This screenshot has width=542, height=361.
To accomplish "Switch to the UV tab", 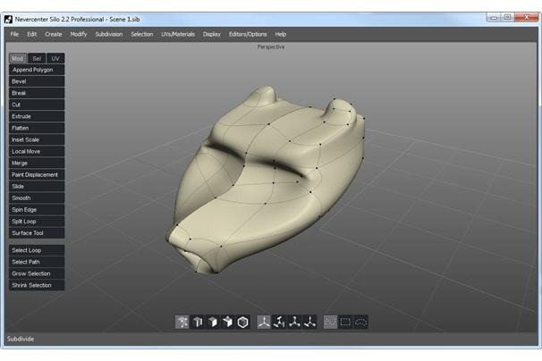I will coord(55,58).
